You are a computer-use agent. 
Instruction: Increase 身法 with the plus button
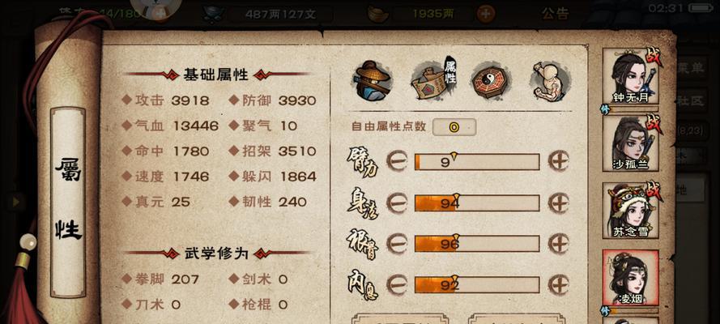pyautogui.click(x=559, y=202)
